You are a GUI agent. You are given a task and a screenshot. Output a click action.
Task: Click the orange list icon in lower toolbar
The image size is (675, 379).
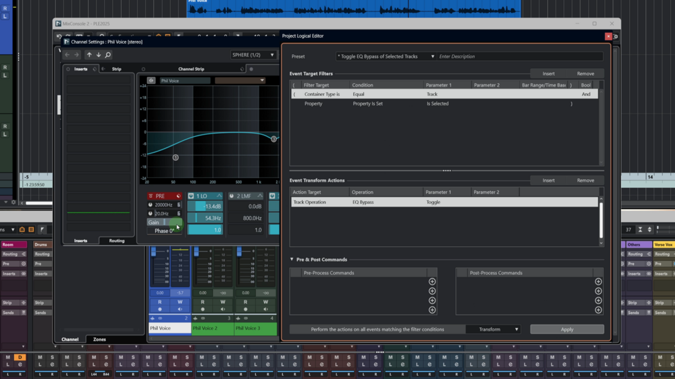coord(31,230)
